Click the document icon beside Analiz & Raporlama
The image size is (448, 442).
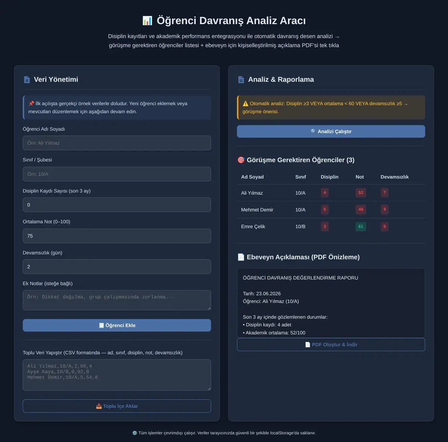tap(241, 79)
